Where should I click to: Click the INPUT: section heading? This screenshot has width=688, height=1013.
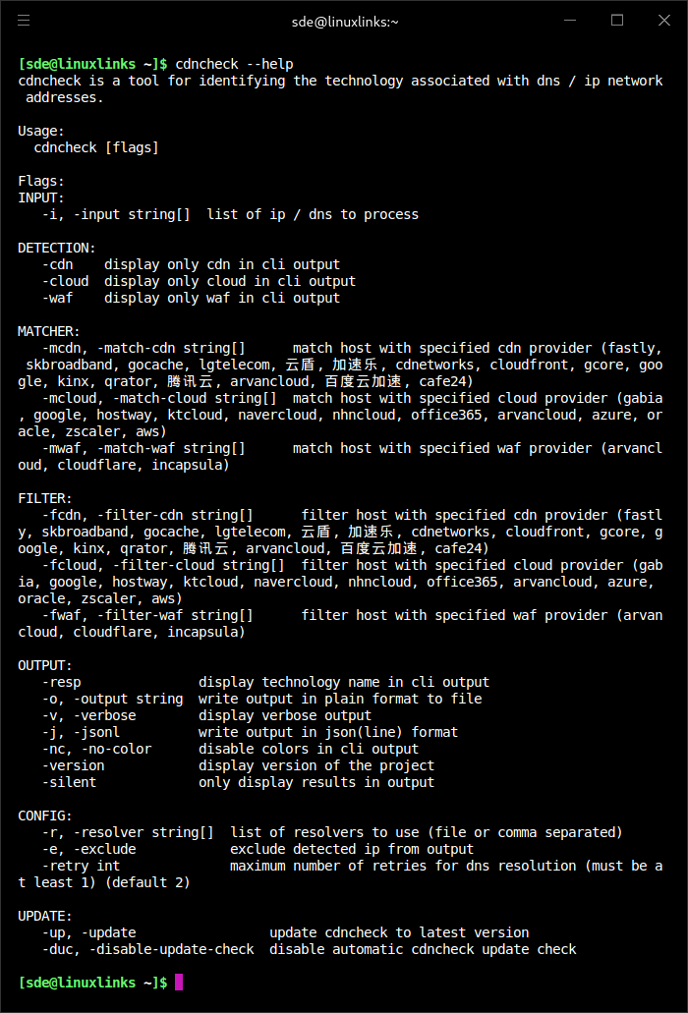point(41,197)
